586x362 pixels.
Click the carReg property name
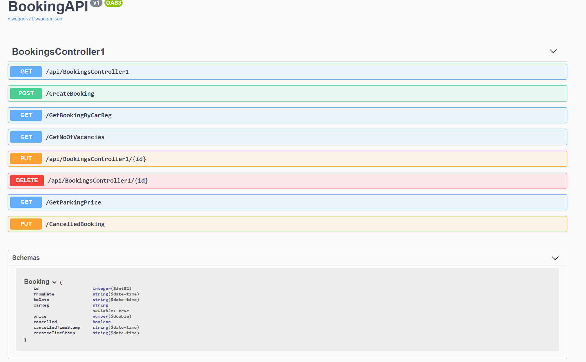point(41,305)
